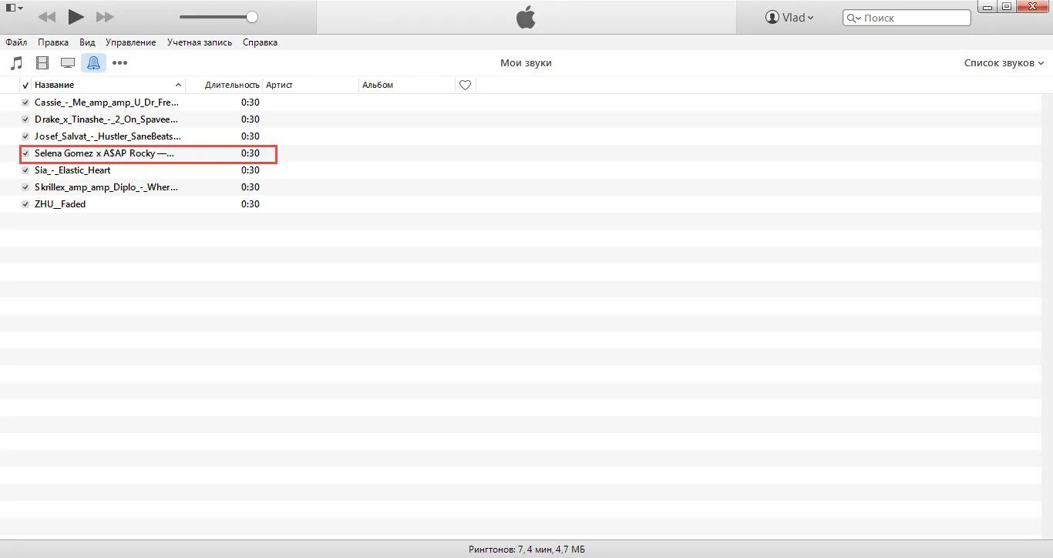This screenshot has width=1053, height=558.
Task: Skip to the next track
Action: point(105,17)
